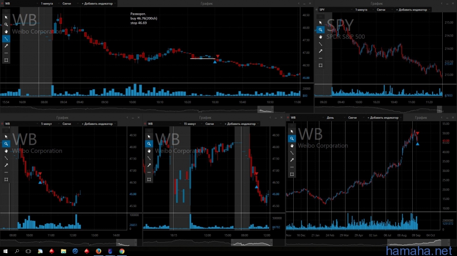The height and width of the screenshot is (256, 457).
Task: Click the range navigator thumb under WB 15-minute chart
Action: pyautogui.click(x=252, y=242)
